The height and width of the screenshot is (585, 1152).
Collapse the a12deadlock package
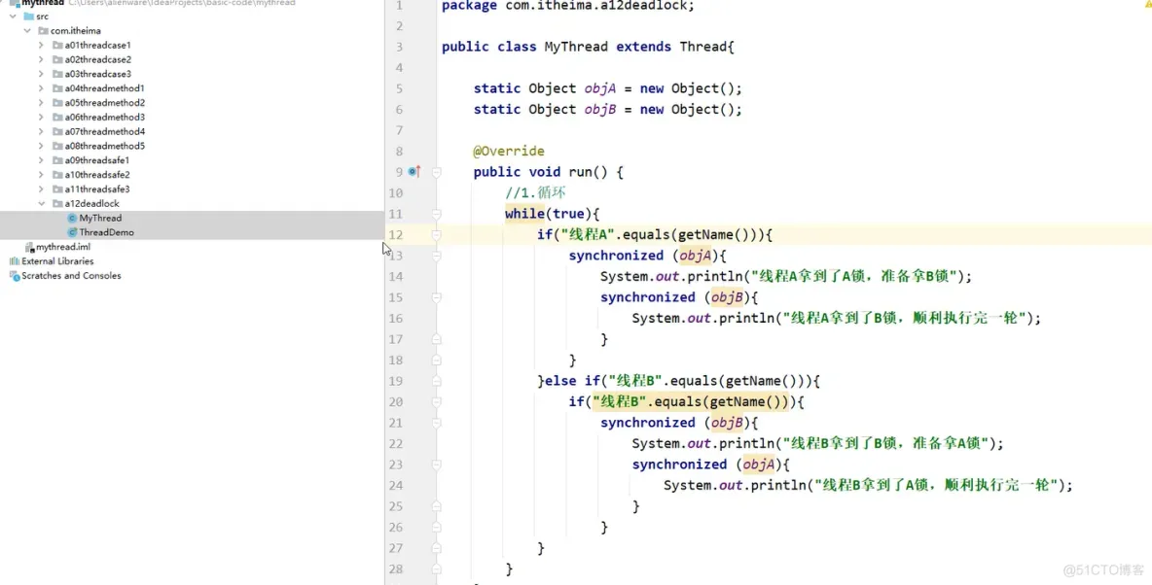pos(41,203)
